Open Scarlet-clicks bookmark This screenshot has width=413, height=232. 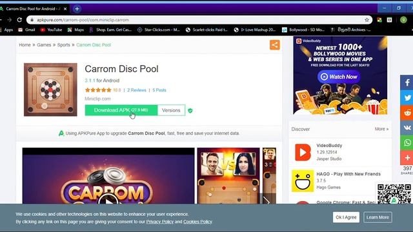coord(206,30)
